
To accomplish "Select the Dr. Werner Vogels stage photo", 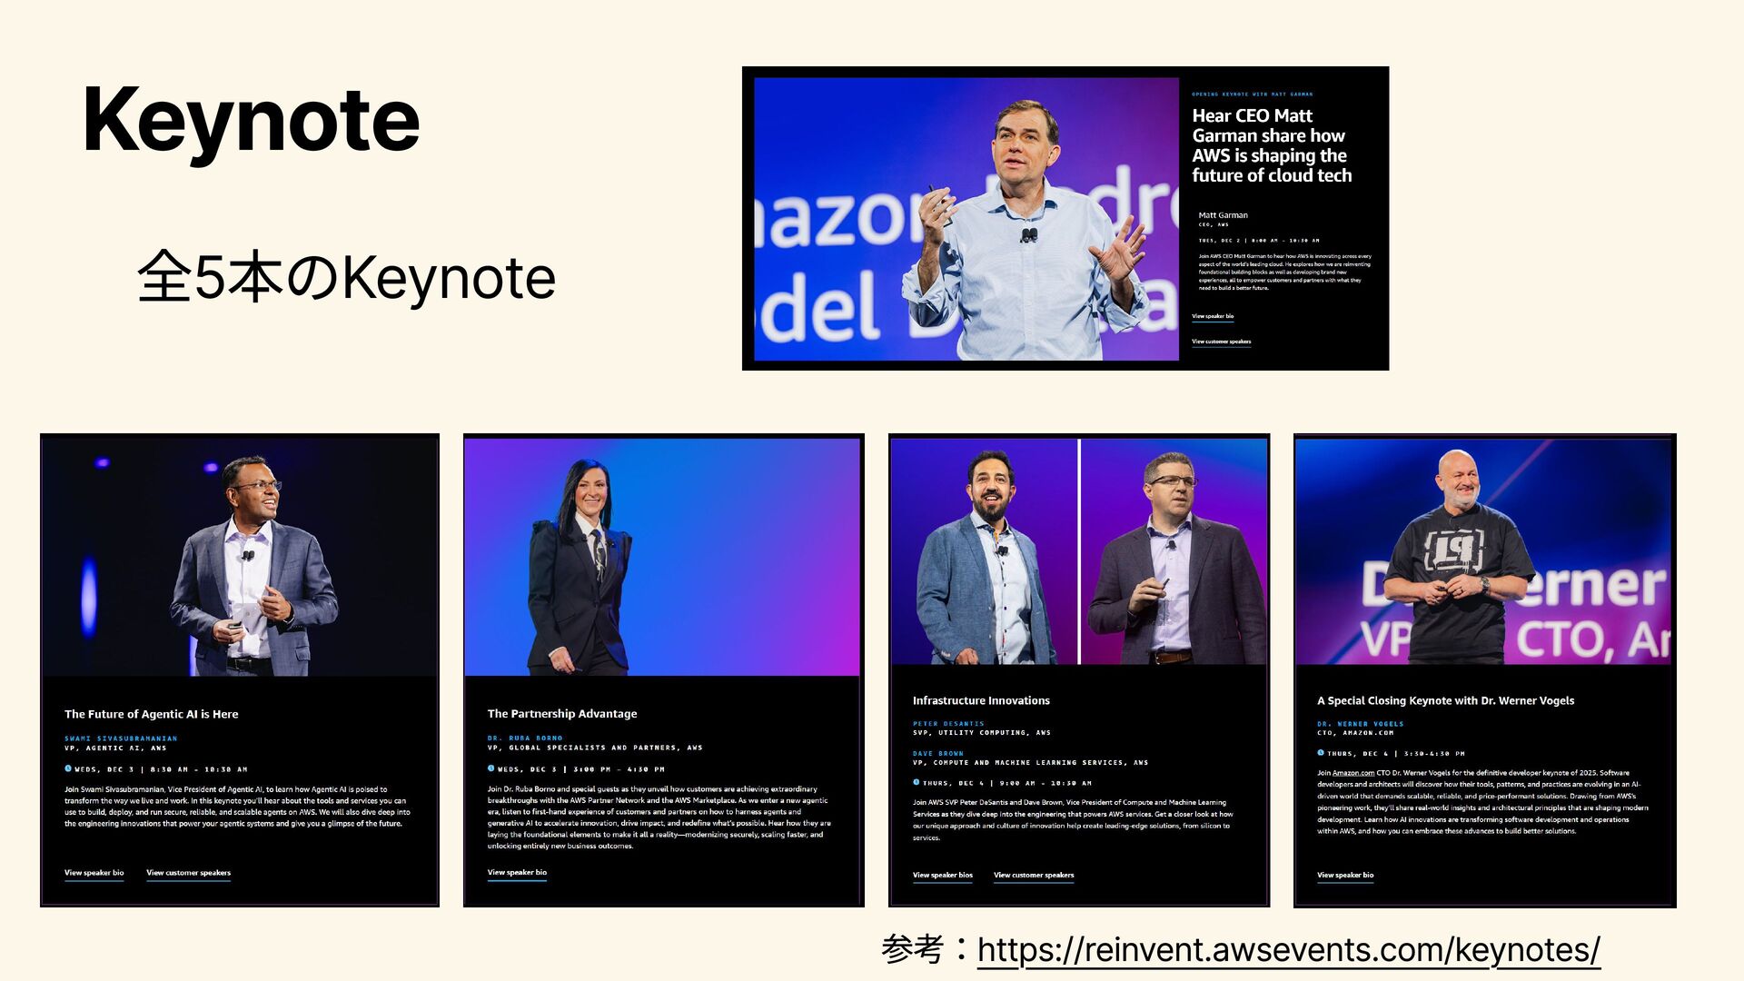I will point(1484,552).
